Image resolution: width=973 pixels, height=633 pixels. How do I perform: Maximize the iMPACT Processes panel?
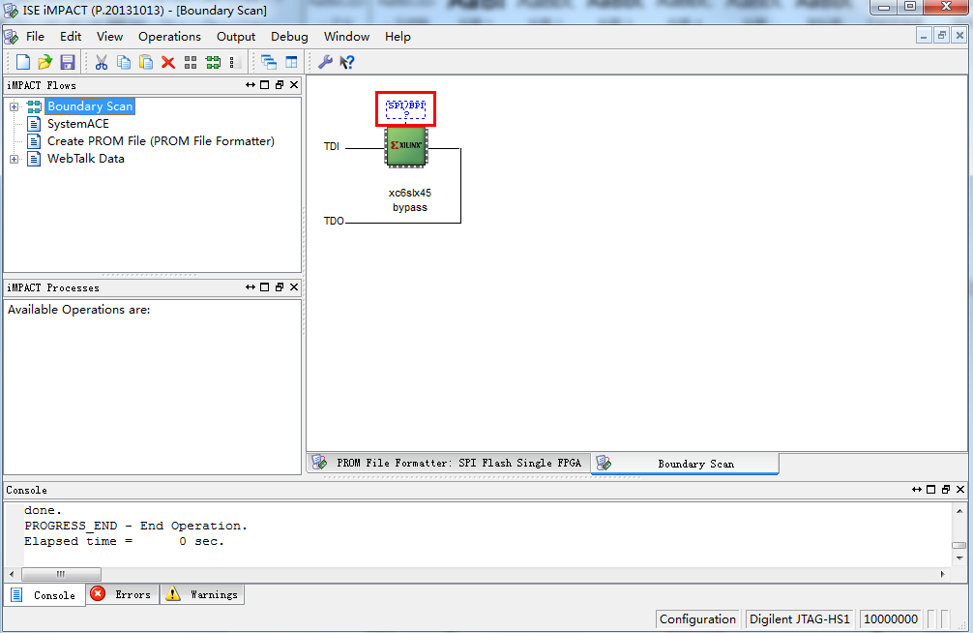pyautogui.click(x=265, y=287)
